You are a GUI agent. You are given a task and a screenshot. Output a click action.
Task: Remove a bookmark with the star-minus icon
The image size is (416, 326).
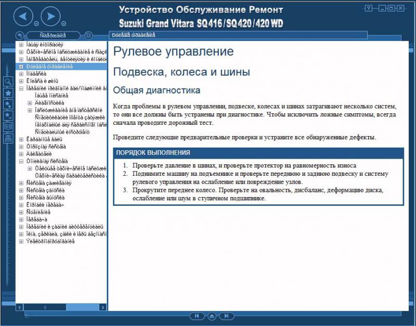pos(8,115)
